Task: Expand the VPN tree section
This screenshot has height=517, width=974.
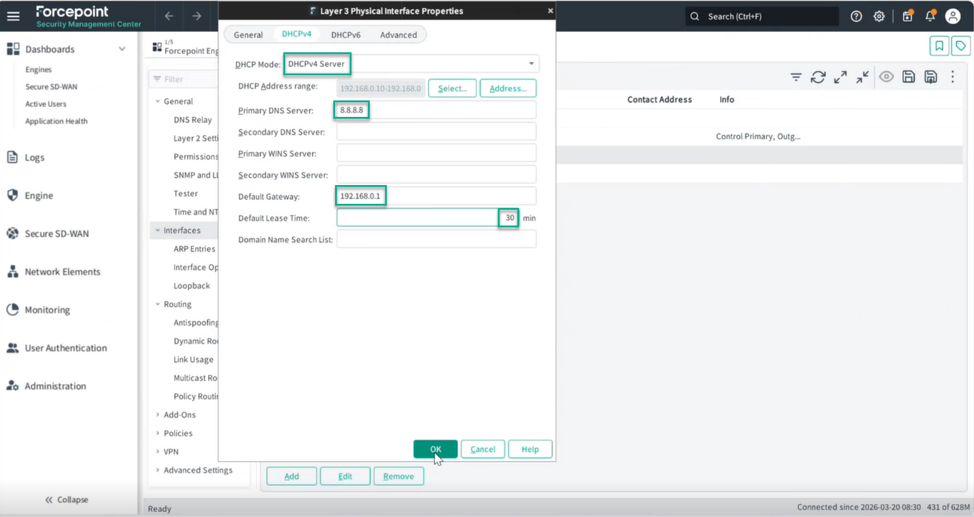Action: (158, 452)
